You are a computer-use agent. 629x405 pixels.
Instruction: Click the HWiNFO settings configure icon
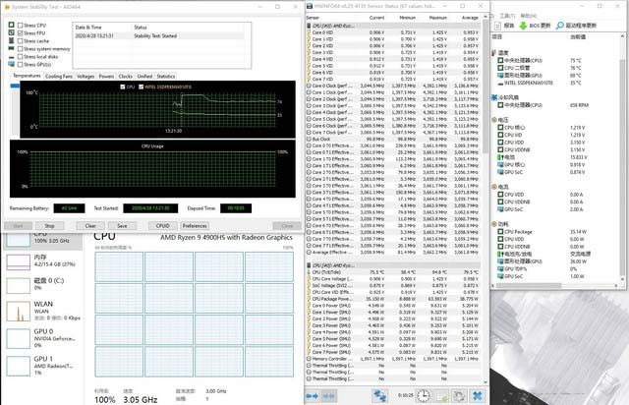tap(459, 396)
